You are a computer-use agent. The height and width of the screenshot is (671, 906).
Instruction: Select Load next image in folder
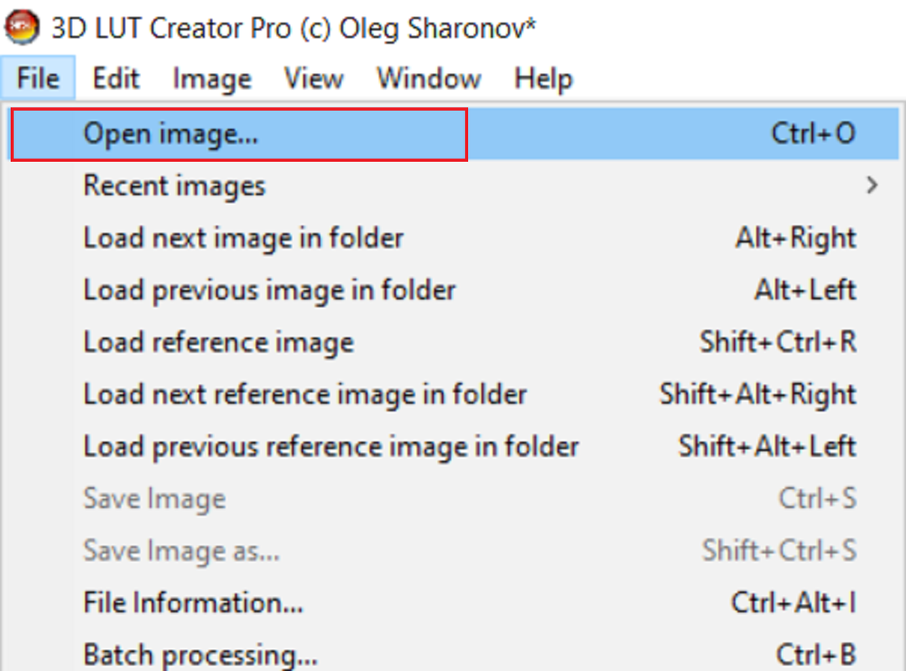pos(454,238)
